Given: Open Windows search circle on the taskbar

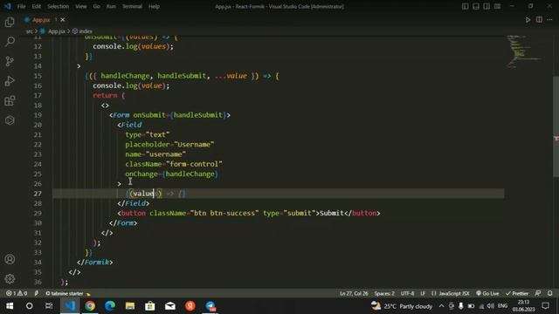Looking at the screenshot, I should (x=29, y=306).
